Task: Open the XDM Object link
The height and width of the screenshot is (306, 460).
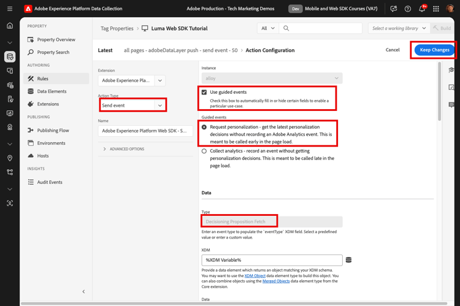Action: point(255,276)
